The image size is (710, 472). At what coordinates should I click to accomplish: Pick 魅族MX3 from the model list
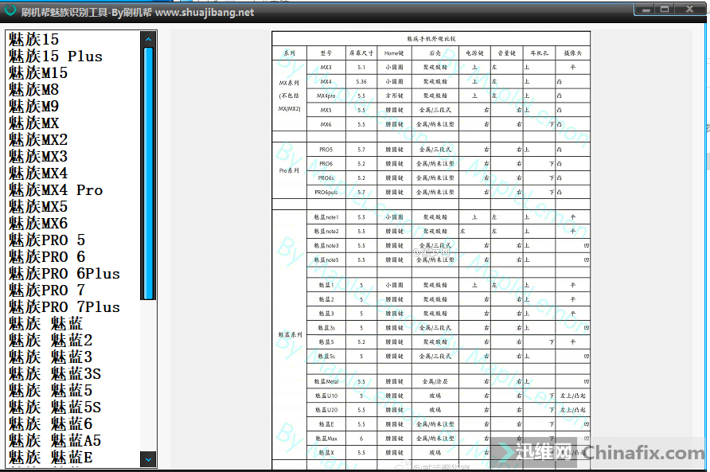pos(38,157)
